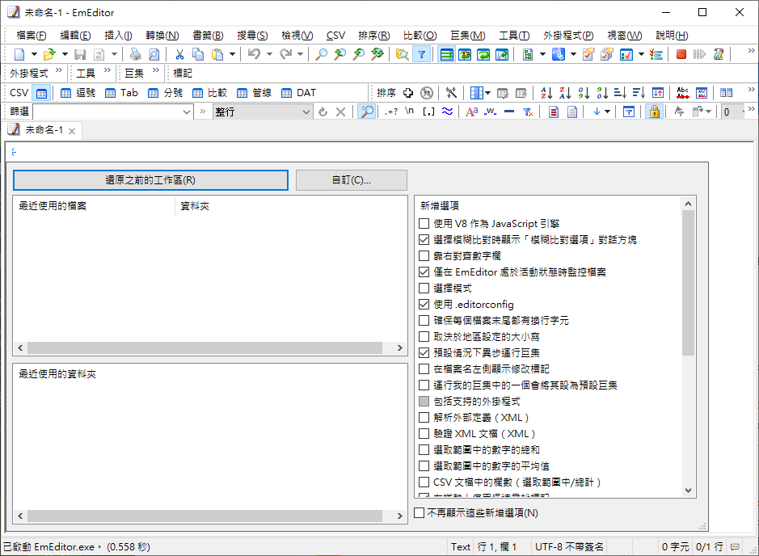Open the New file dropdown arrow
This screenshot has height=556, width=759.
[x=34, y=54]
